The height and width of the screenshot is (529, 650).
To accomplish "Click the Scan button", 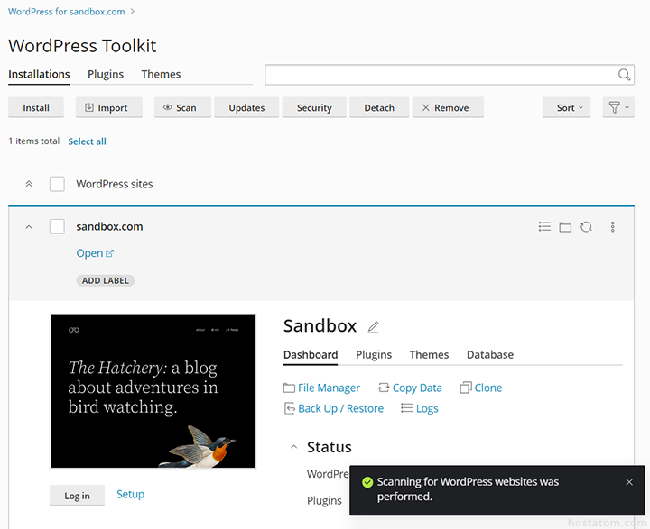I will click(x=181, y=107).
